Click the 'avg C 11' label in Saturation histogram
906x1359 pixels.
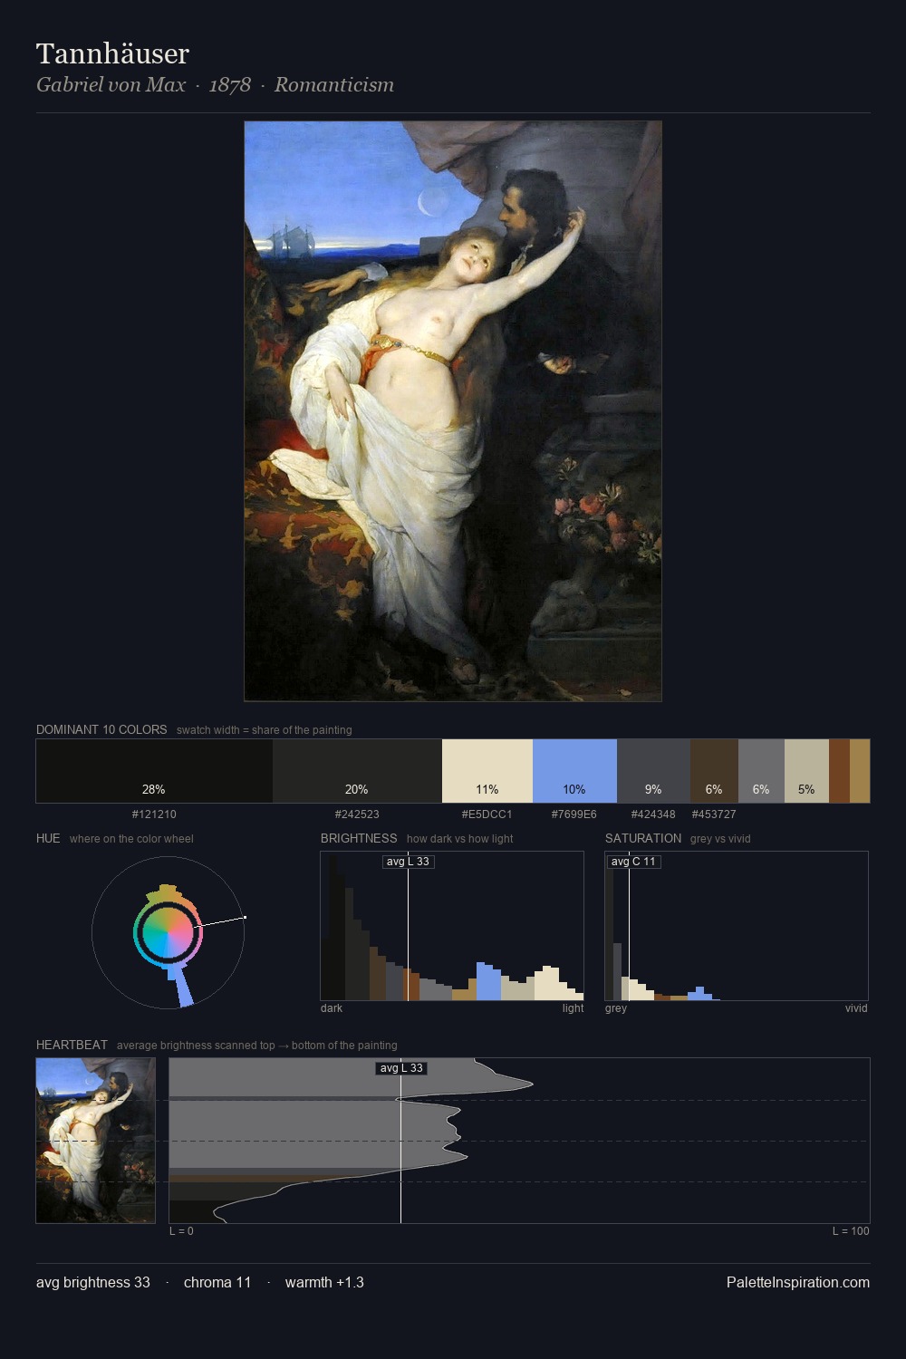[x=633, y=862]
